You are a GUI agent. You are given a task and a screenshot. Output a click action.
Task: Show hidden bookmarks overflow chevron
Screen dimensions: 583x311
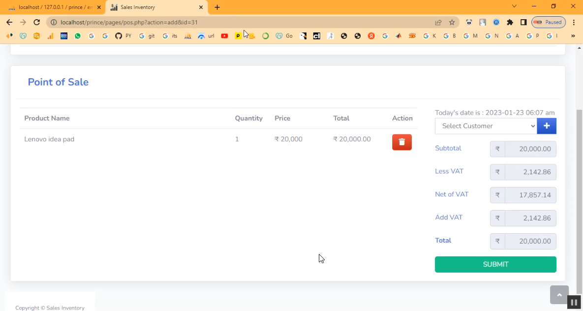tap(573, 36)
